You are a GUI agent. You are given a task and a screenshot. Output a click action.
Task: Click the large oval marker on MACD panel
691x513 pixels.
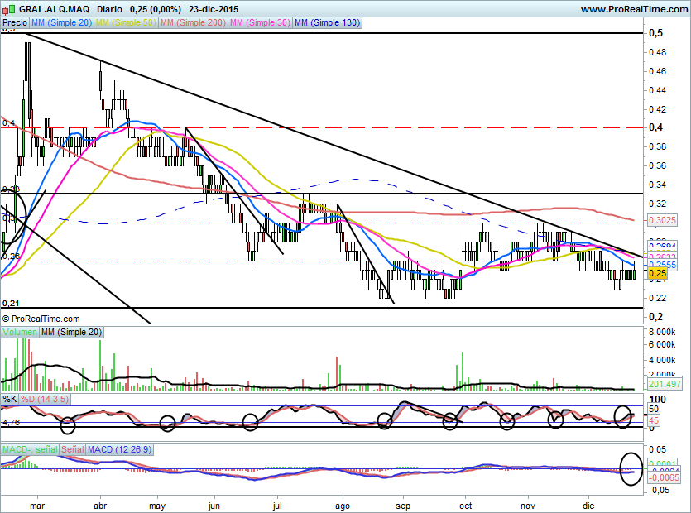point(631,468)
